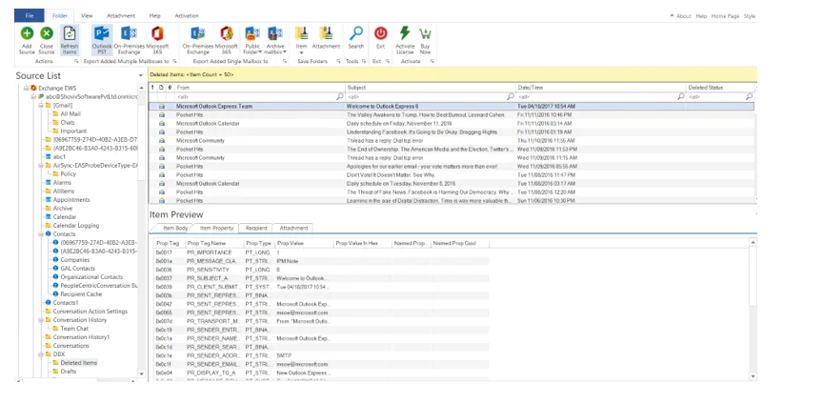
Task: Open the Recipient preview tab
Action: pos(256,228)
